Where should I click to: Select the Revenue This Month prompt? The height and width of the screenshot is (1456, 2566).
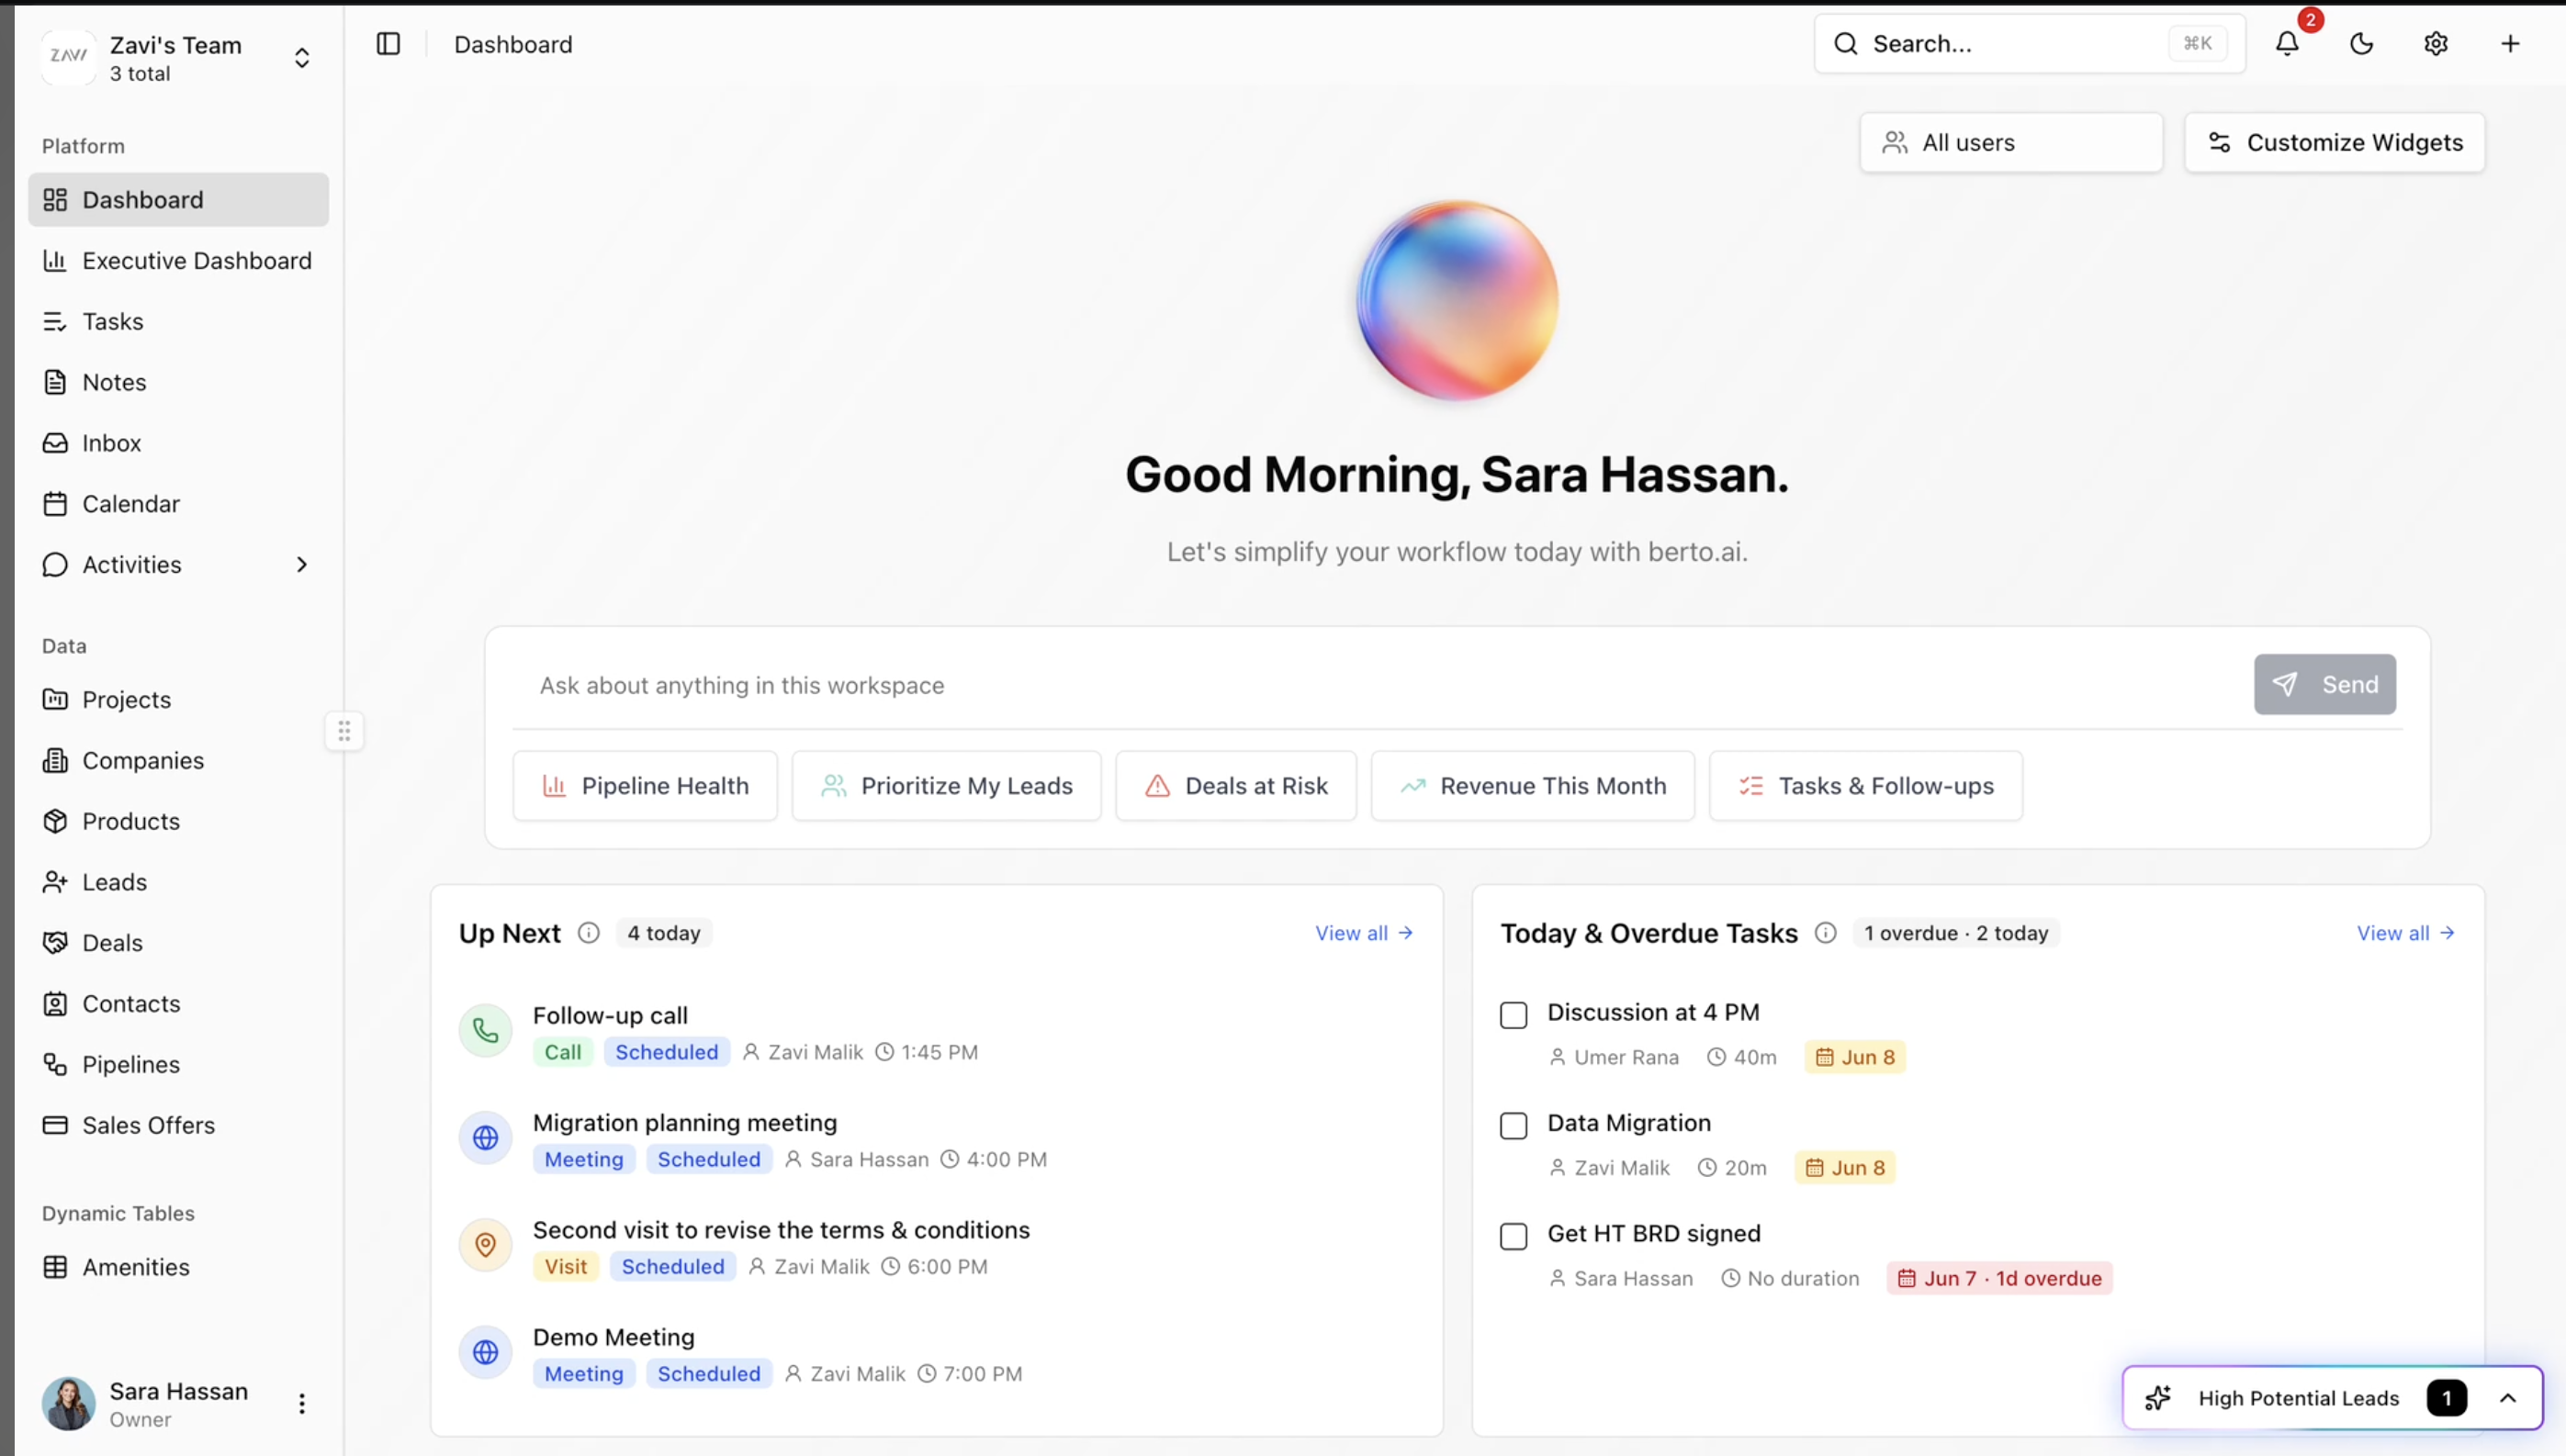coord(1533,786)
